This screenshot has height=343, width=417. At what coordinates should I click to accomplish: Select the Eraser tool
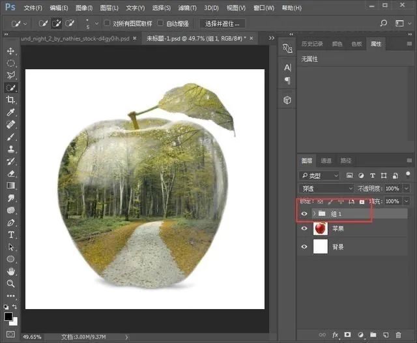tap(10, 173)
